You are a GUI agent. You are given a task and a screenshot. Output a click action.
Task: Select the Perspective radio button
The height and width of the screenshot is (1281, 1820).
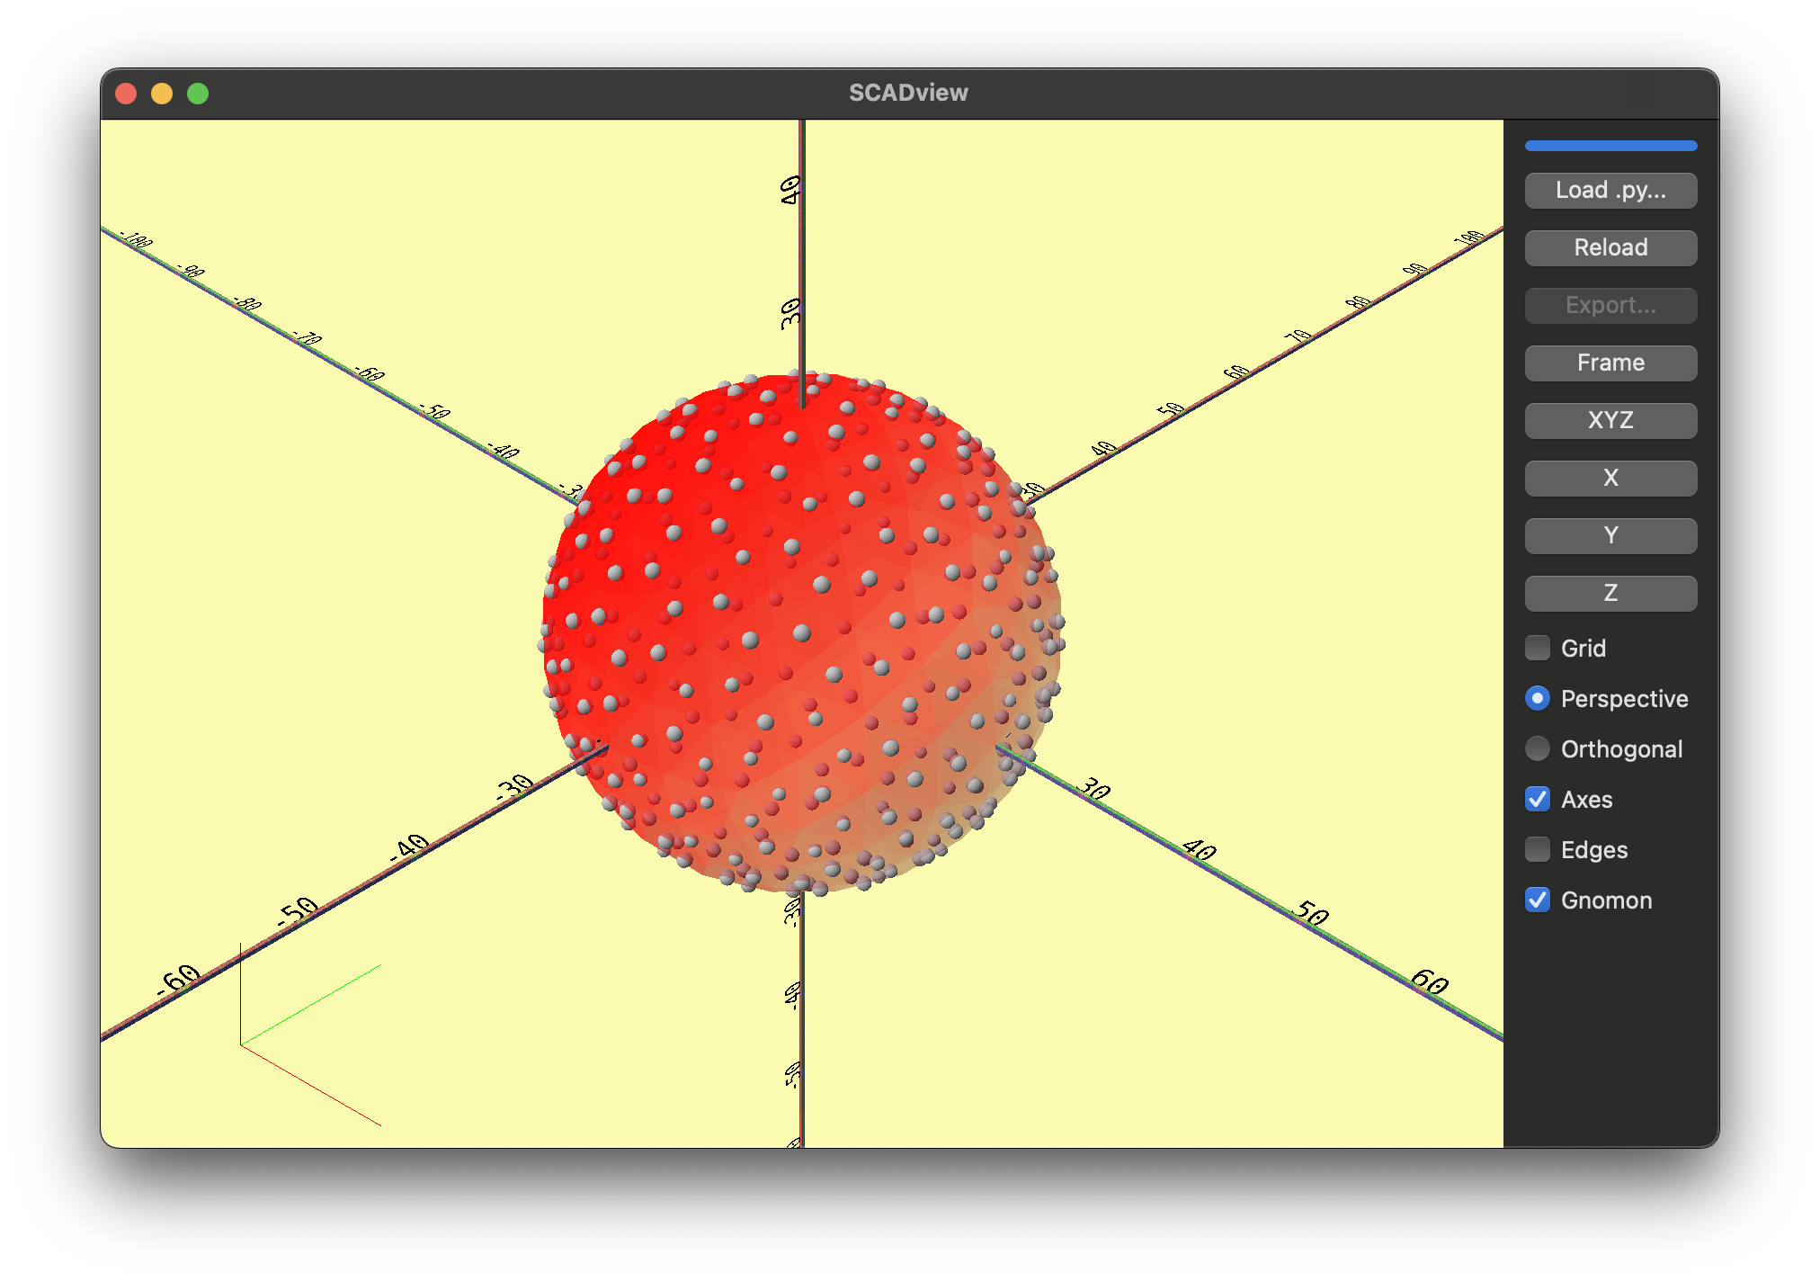tap(1538, 698)
